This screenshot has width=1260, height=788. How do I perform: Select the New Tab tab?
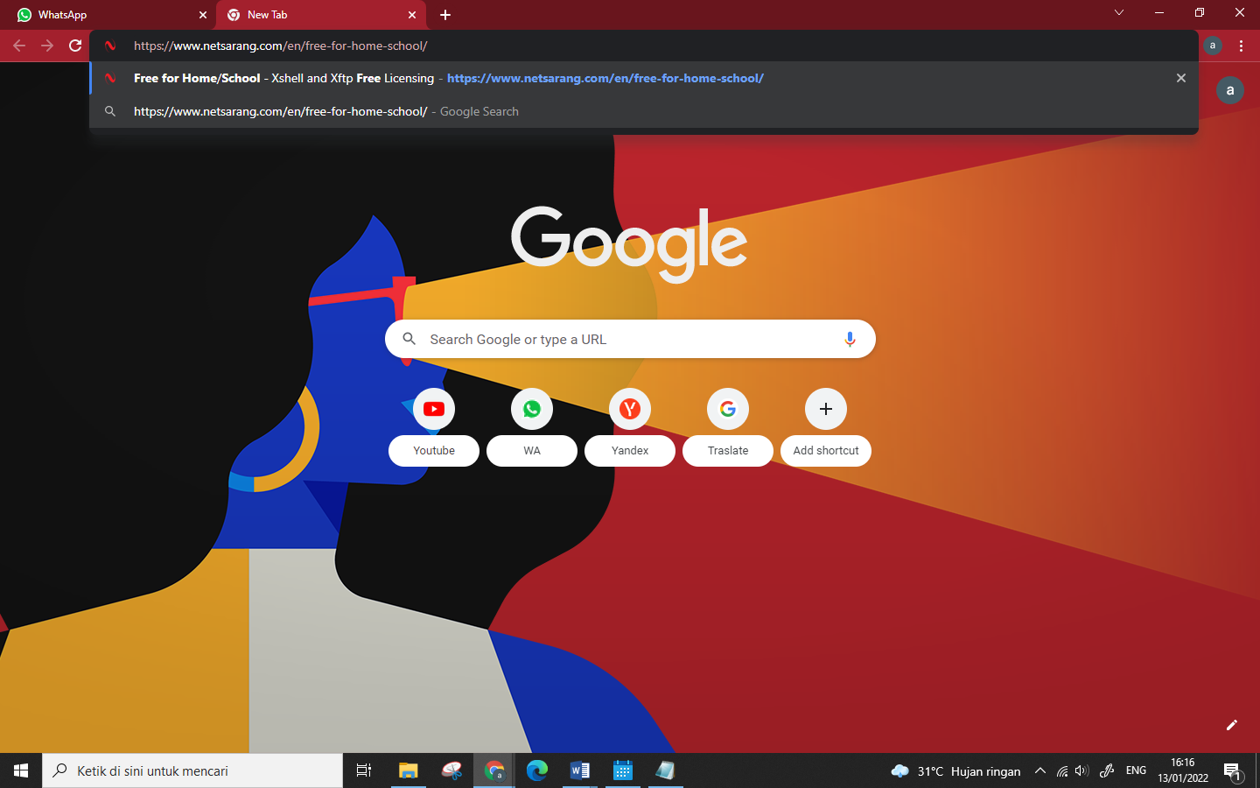[x=320, y=15]
